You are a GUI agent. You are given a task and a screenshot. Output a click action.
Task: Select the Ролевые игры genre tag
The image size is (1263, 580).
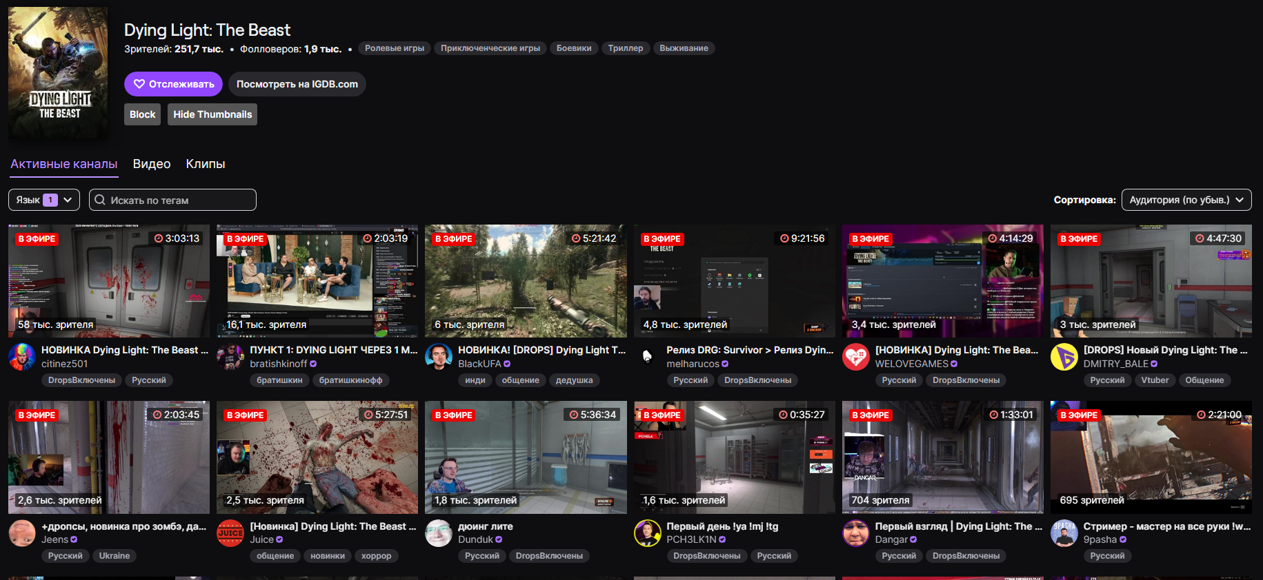pos(395,48)
